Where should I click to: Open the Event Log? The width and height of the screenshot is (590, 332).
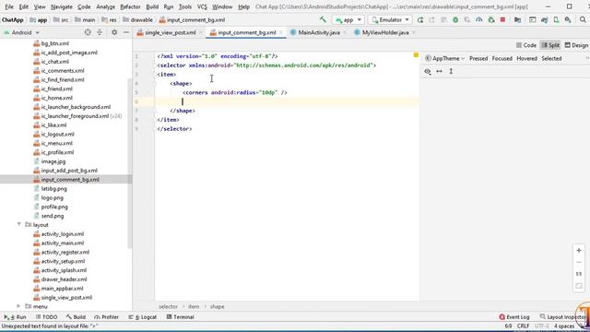pyautogui.click(x=514, y=317)
